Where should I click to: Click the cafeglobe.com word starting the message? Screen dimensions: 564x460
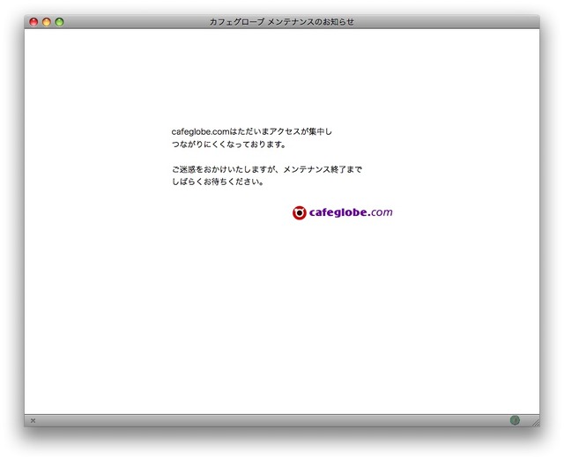tap(200, 131)
